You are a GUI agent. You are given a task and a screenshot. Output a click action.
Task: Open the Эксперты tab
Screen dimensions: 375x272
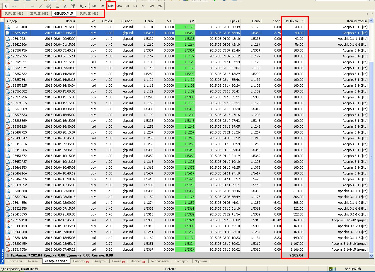[x=182, y=261]
